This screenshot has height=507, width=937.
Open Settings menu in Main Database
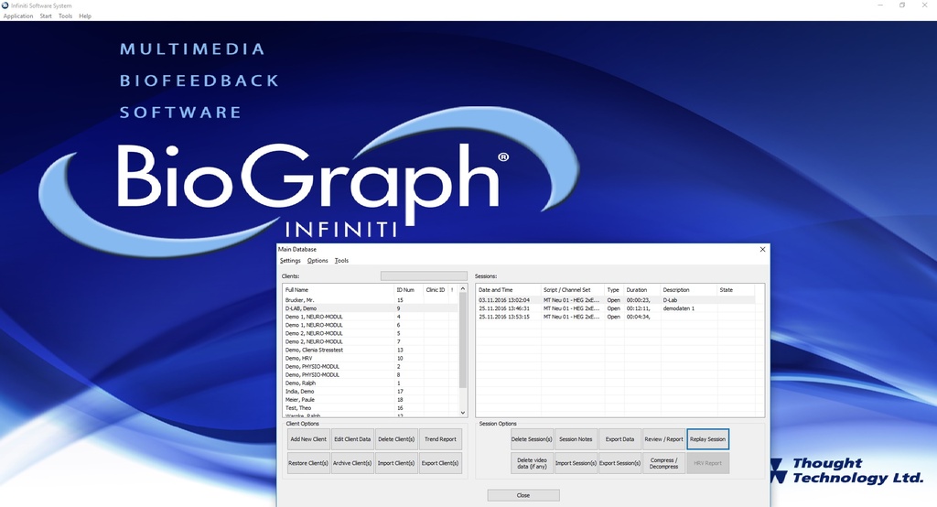(290, 261)
